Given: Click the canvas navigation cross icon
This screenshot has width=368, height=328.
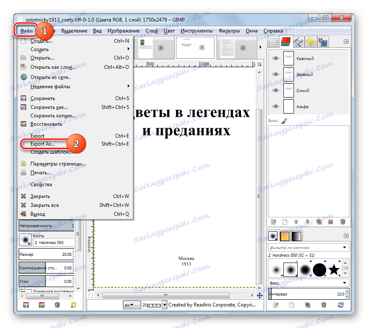Looking at the screenshot, I should pos(260,295).
